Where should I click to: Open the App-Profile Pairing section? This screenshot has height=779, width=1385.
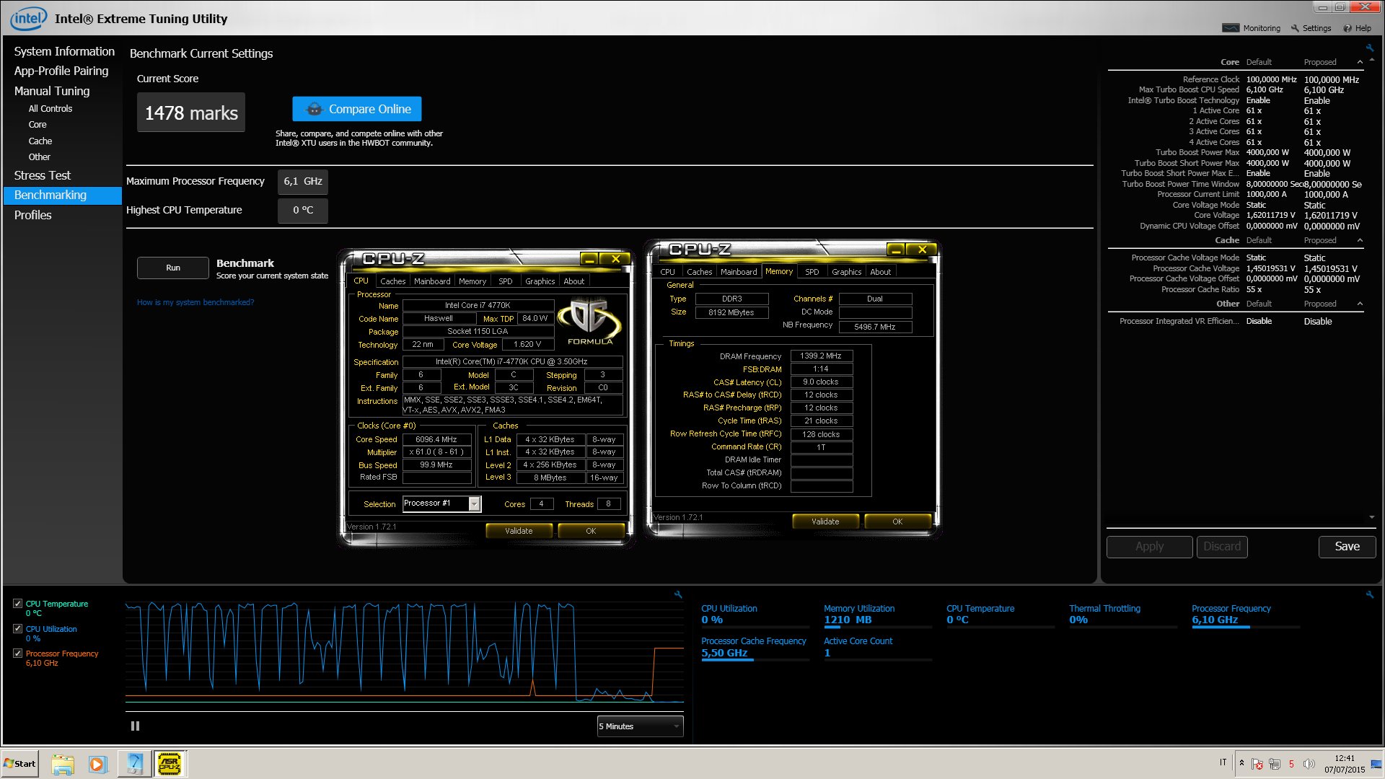tap(61, 71)
